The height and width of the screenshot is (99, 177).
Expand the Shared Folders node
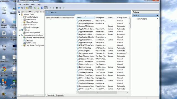(22, 22)
